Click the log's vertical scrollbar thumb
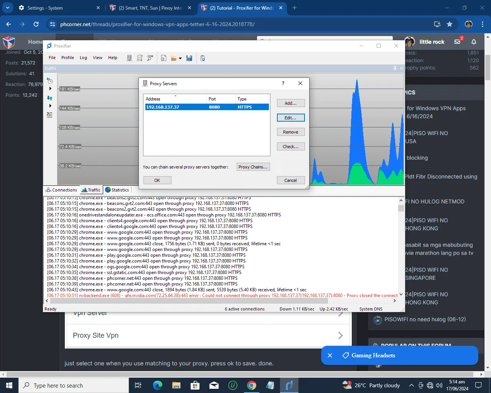 (x=401, y=208)
